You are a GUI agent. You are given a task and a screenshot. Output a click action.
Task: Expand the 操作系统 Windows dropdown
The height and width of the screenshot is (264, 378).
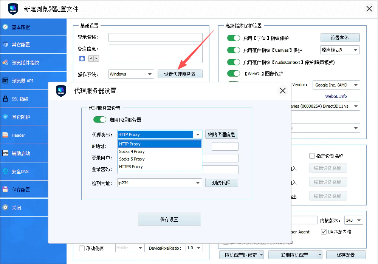pyautogui.click(x=131, y=74)
